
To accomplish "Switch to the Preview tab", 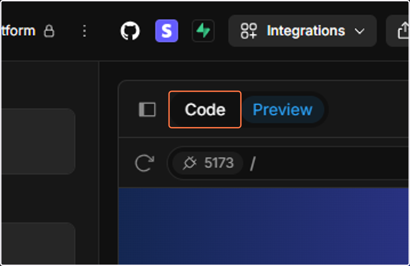I will tap(283, 110).
